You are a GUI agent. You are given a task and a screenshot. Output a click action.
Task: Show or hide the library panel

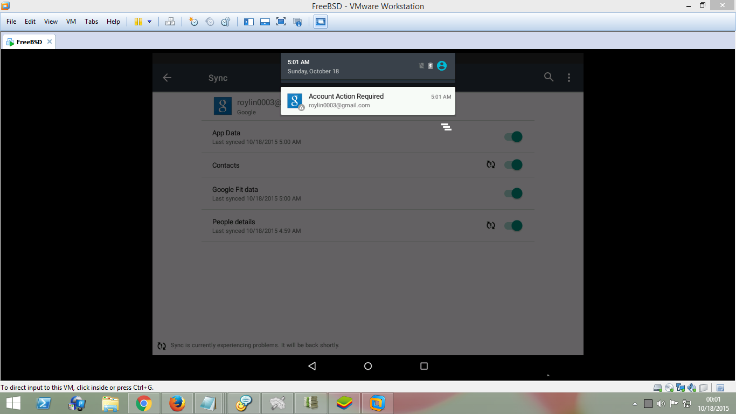click(x=248, y=22)
